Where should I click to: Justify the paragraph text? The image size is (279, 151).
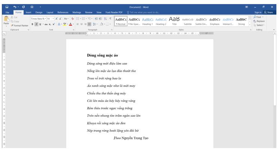89,24
